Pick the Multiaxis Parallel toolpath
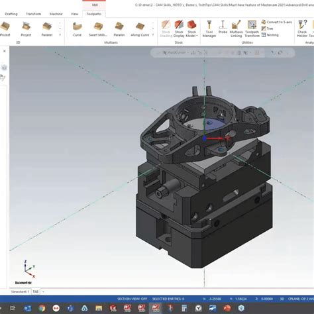 click(119, 28)
